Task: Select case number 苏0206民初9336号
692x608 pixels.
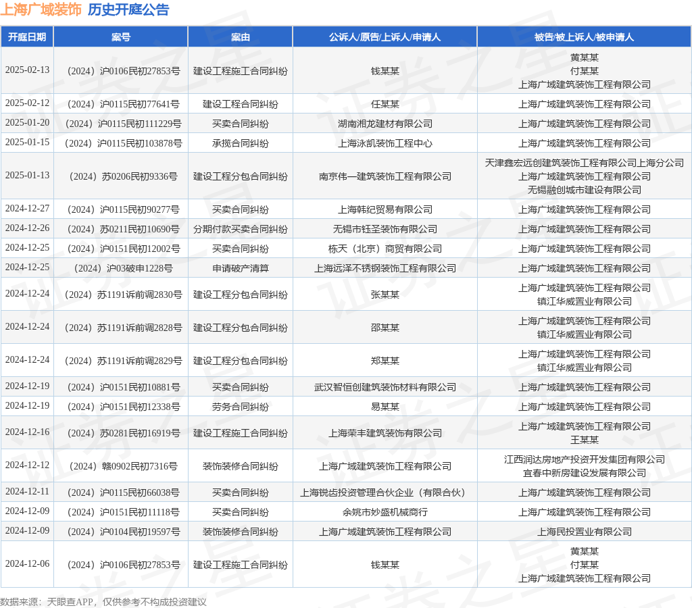Action: point(124,176)
